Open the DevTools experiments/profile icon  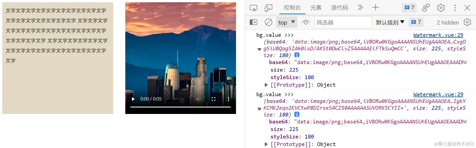pyautogui.click(x=426, y=8)
